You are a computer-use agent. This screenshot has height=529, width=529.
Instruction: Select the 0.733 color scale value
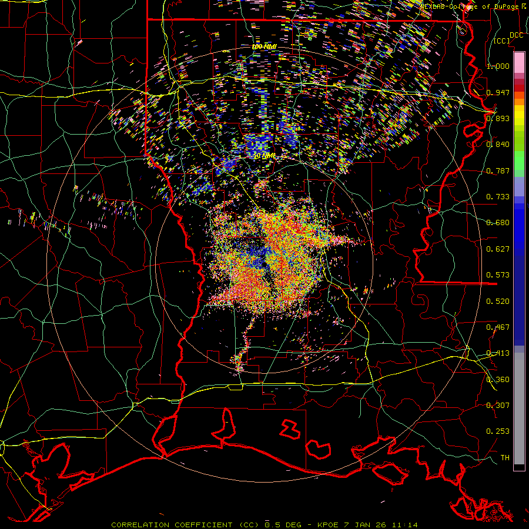[x=498, y=196]
